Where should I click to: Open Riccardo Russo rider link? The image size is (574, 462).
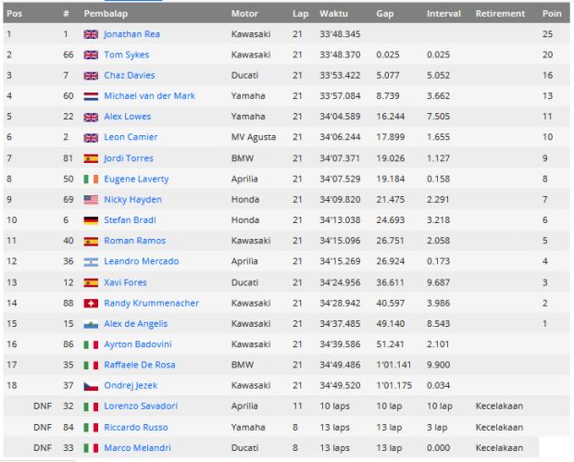click(x=136, y=427)
